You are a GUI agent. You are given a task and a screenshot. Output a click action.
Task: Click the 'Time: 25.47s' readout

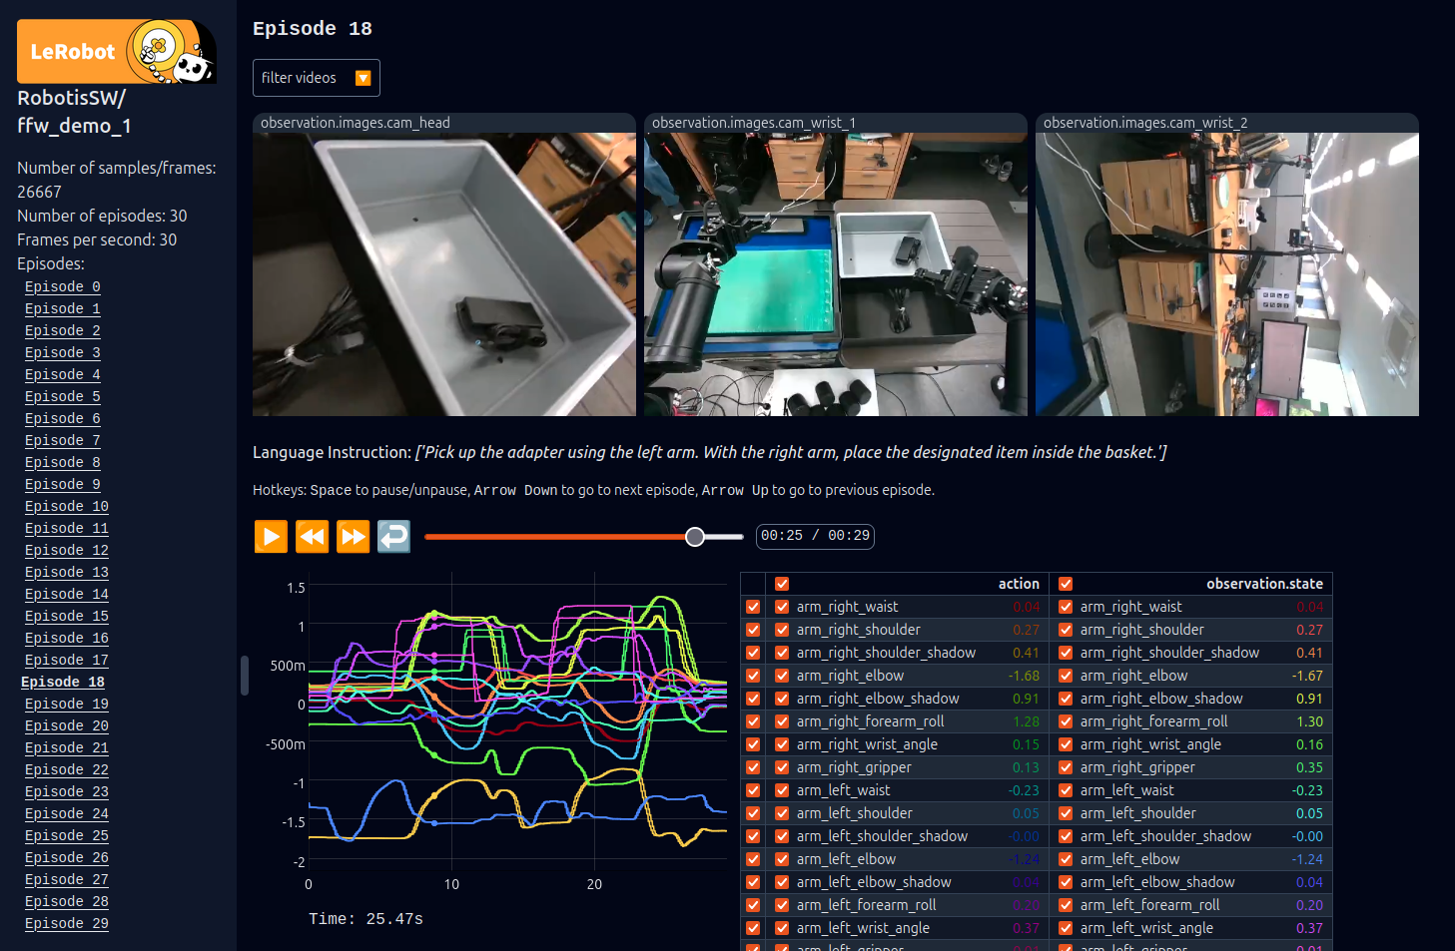(x=365, y=919)
